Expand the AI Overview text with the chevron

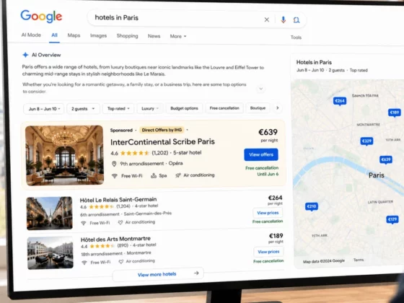click(x=260, y=89)
